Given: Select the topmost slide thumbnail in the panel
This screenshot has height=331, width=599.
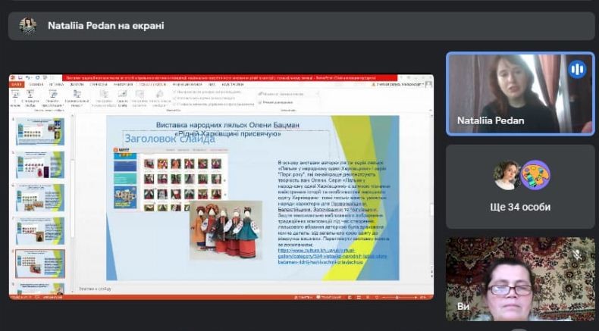Looking at the screenshot, I should pyautogui.click(x=41, y=132).
